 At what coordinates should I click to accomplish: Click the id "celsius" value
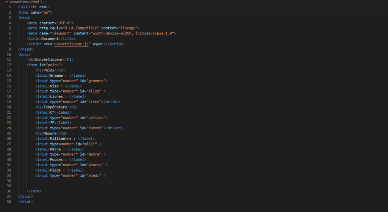[x=96, y=118]
